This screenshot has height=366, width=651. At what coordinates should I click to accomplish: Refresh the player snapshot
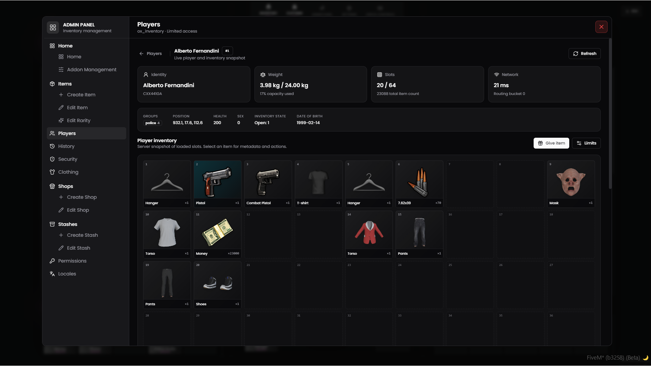pyautogui.click(x=585, y=54)
